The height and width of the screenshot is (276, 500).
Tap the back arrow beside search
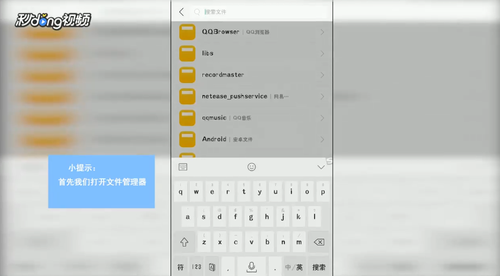pyautogui.click(x=182, y=12)
